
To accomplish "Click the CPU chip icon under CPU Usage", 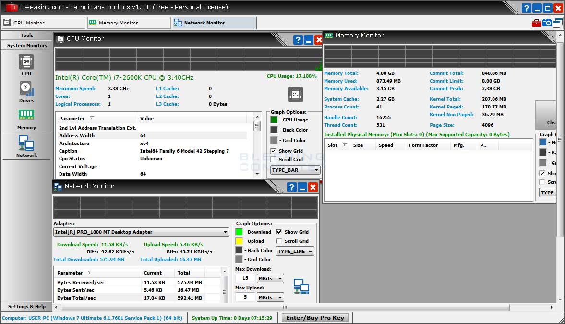I will click(296, 95).
